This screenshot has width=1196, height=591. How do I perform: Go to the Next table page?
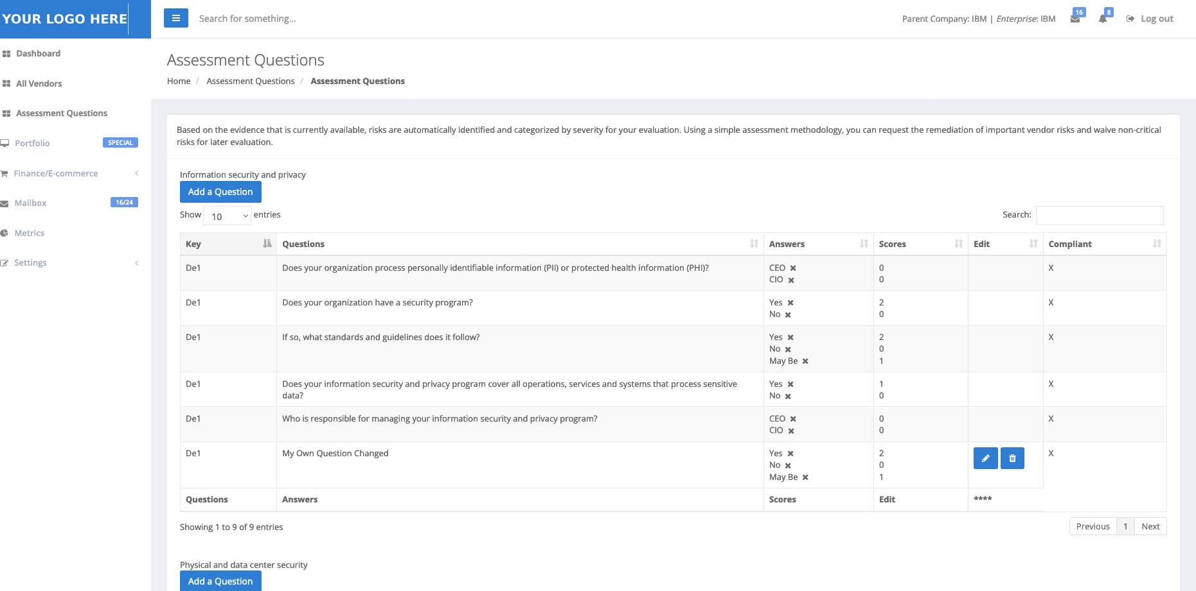(x=1150, y=526)
